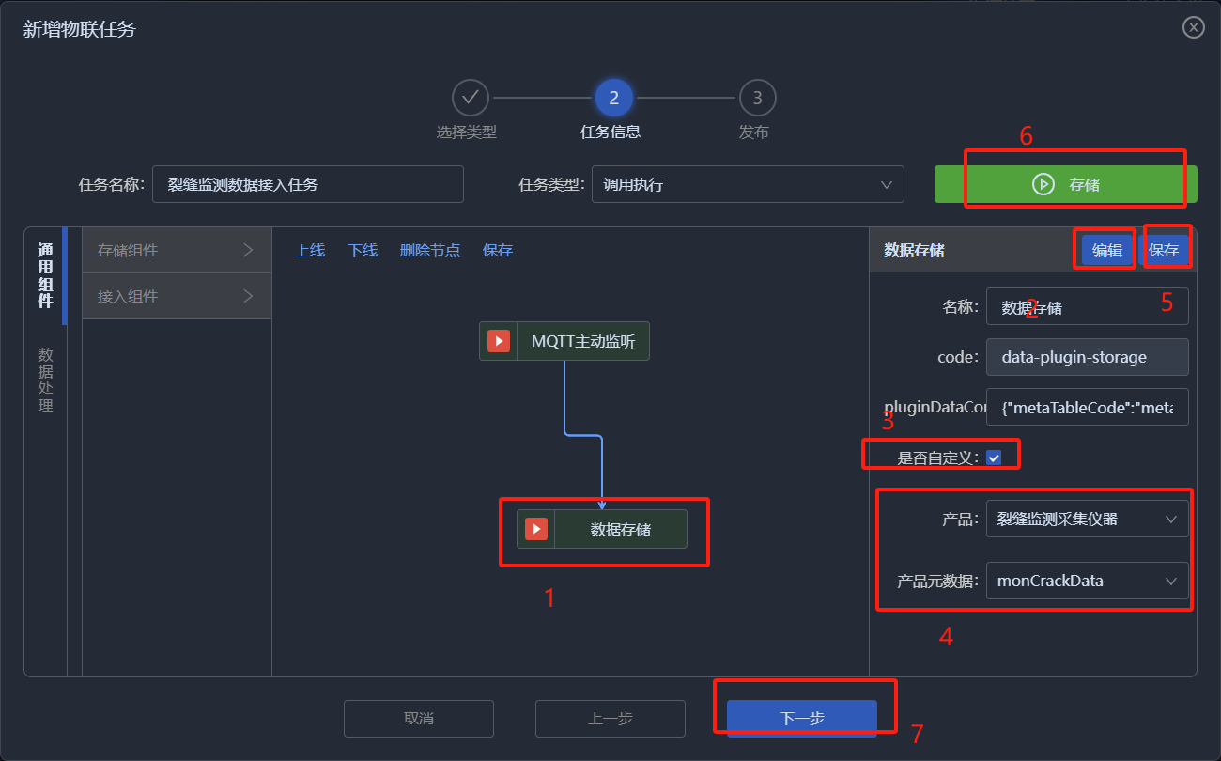Close the 新增物联任务 dialog with X icon
Image resolution: width=1221 pixels, height=761 pixels.
(x=1193, y=27)
